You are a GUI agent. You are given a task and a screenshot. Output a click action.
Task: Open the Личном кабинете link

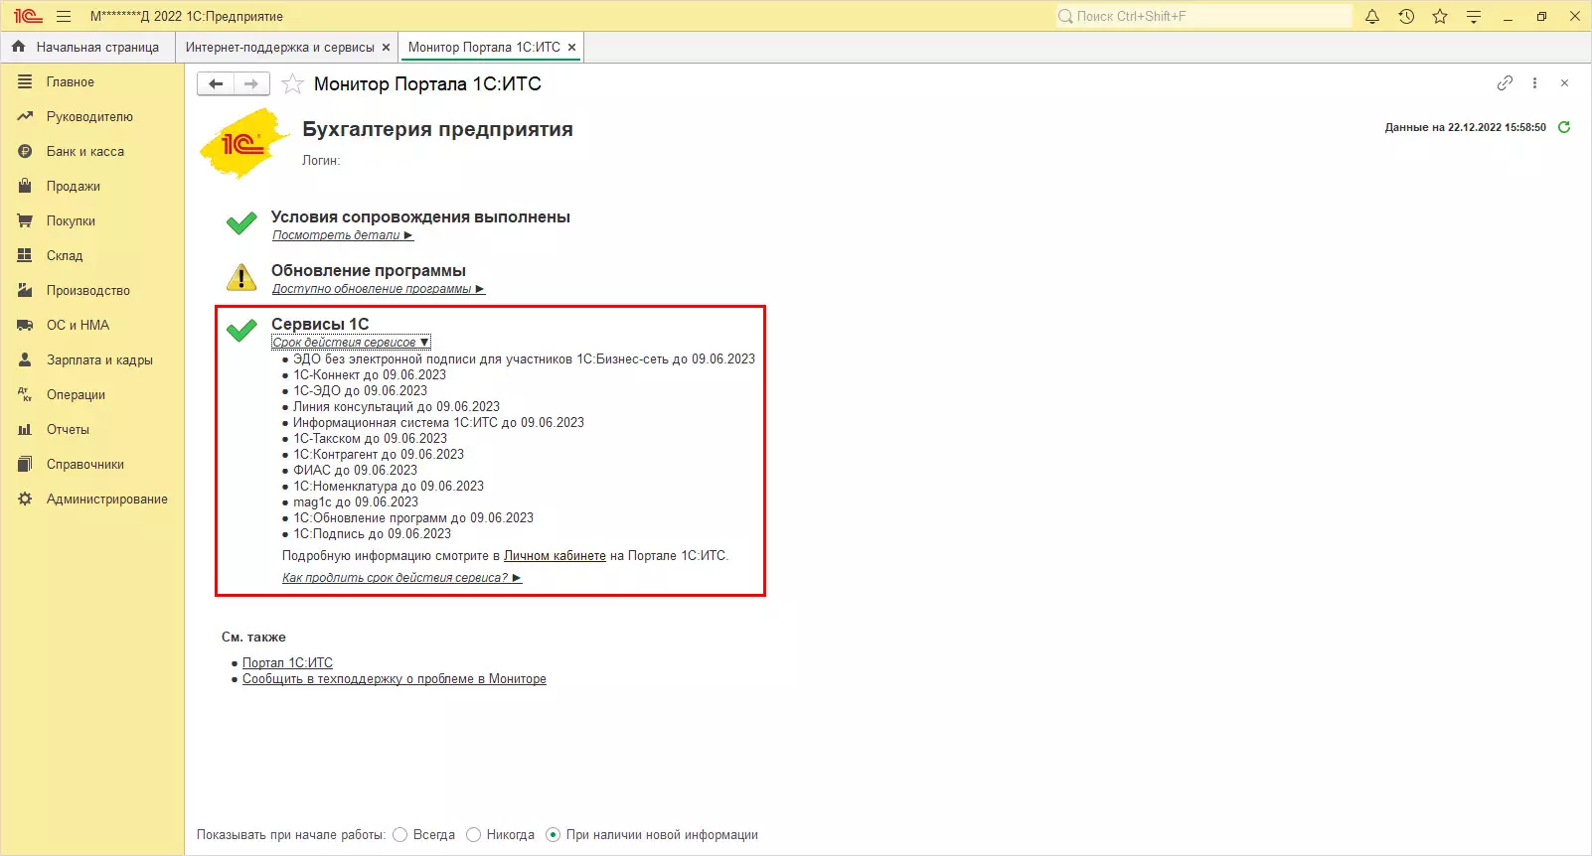pyautogui.click(x=555, y=556)
